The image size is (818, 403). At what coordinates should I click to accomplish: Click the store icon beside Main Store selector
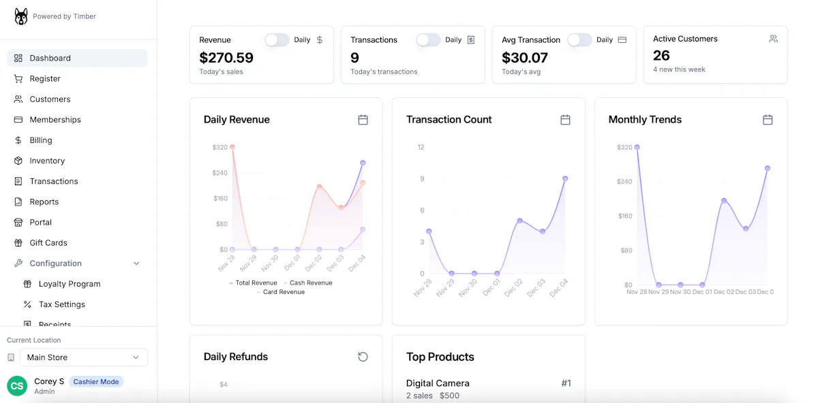(x=11, y=357)
